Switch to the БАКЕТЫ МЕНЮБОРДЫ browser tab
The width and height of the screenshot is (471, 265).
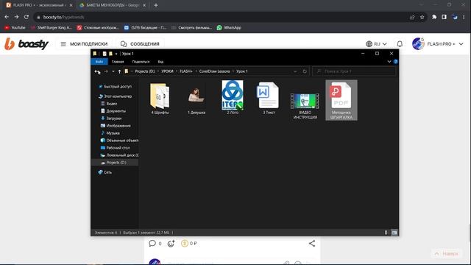point(113,5)
